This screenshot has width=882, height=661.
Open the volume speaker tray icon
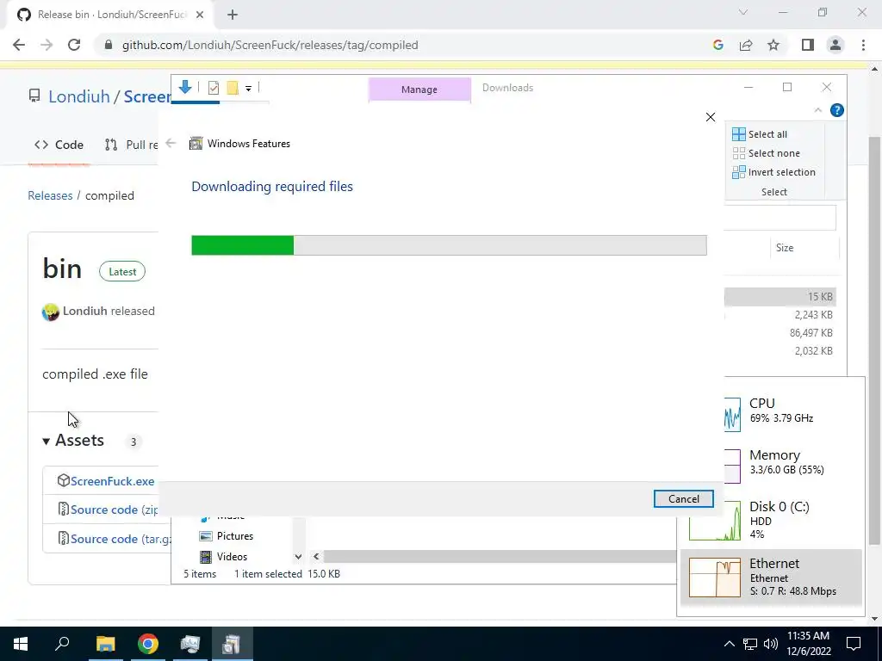pyautogui.click(x=771, y=644)
